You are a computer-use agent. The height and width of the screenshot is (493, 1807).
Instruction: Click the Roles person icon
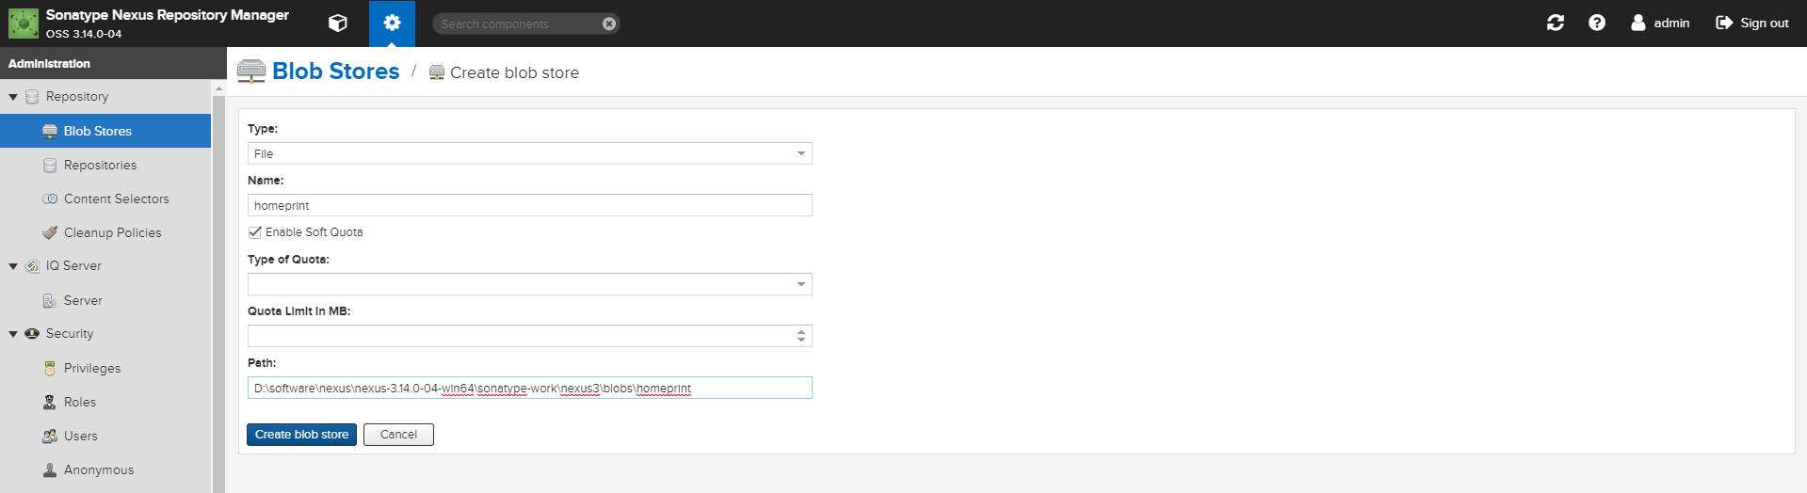coord(50,402)
